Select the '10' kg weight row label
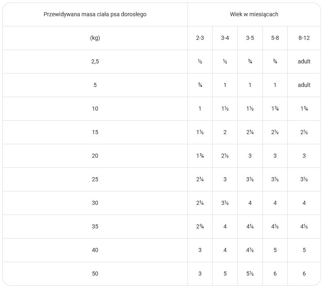The image size is (323, 291). tap(95, 109)
